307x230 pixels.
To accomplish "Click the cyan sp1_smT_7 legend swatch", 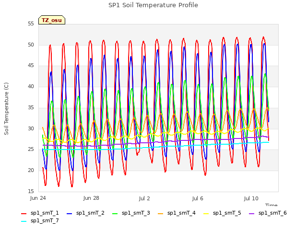I will tap(24, 221).
